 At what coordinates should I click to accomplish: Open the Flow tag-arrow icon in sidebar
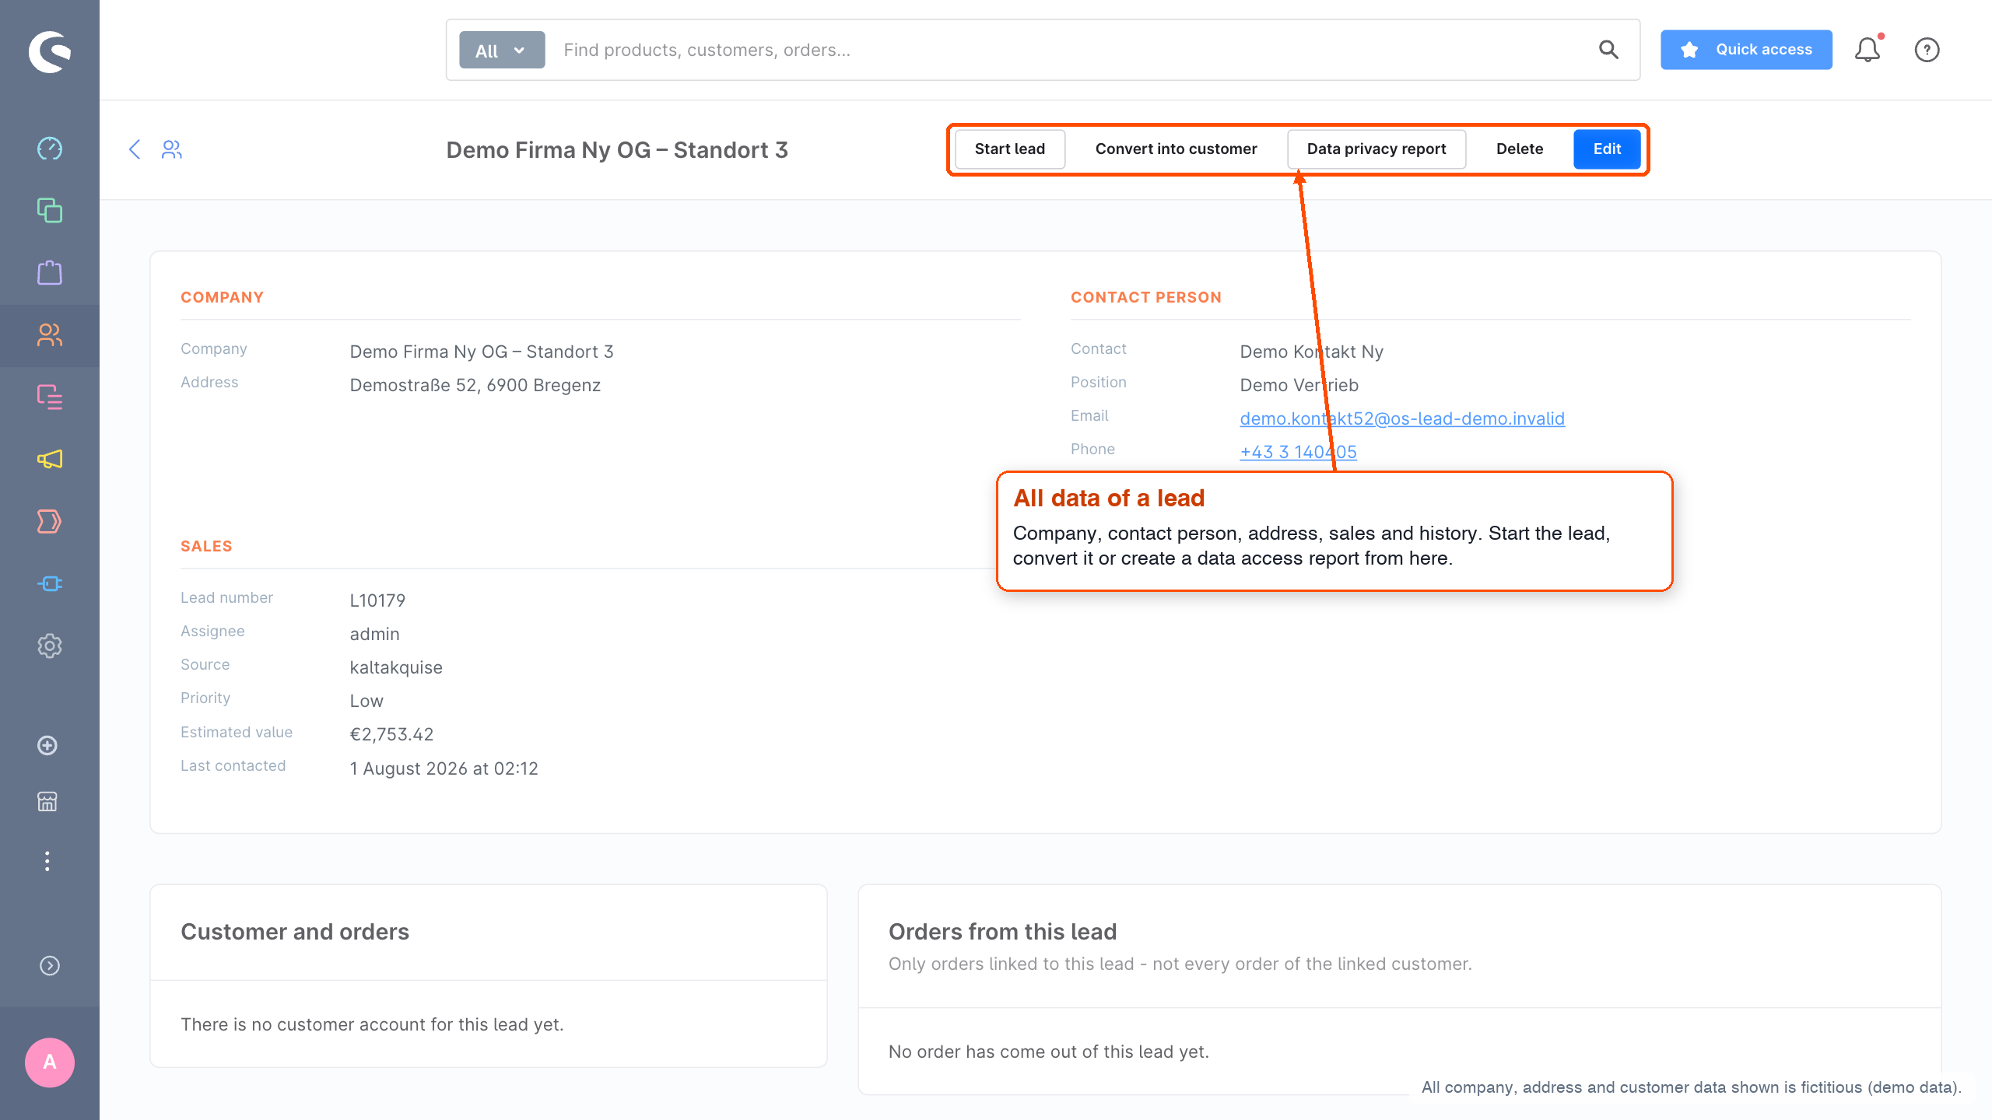(50, 522)
